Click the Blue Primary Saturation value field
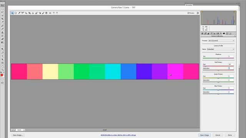 click(231, 92)
